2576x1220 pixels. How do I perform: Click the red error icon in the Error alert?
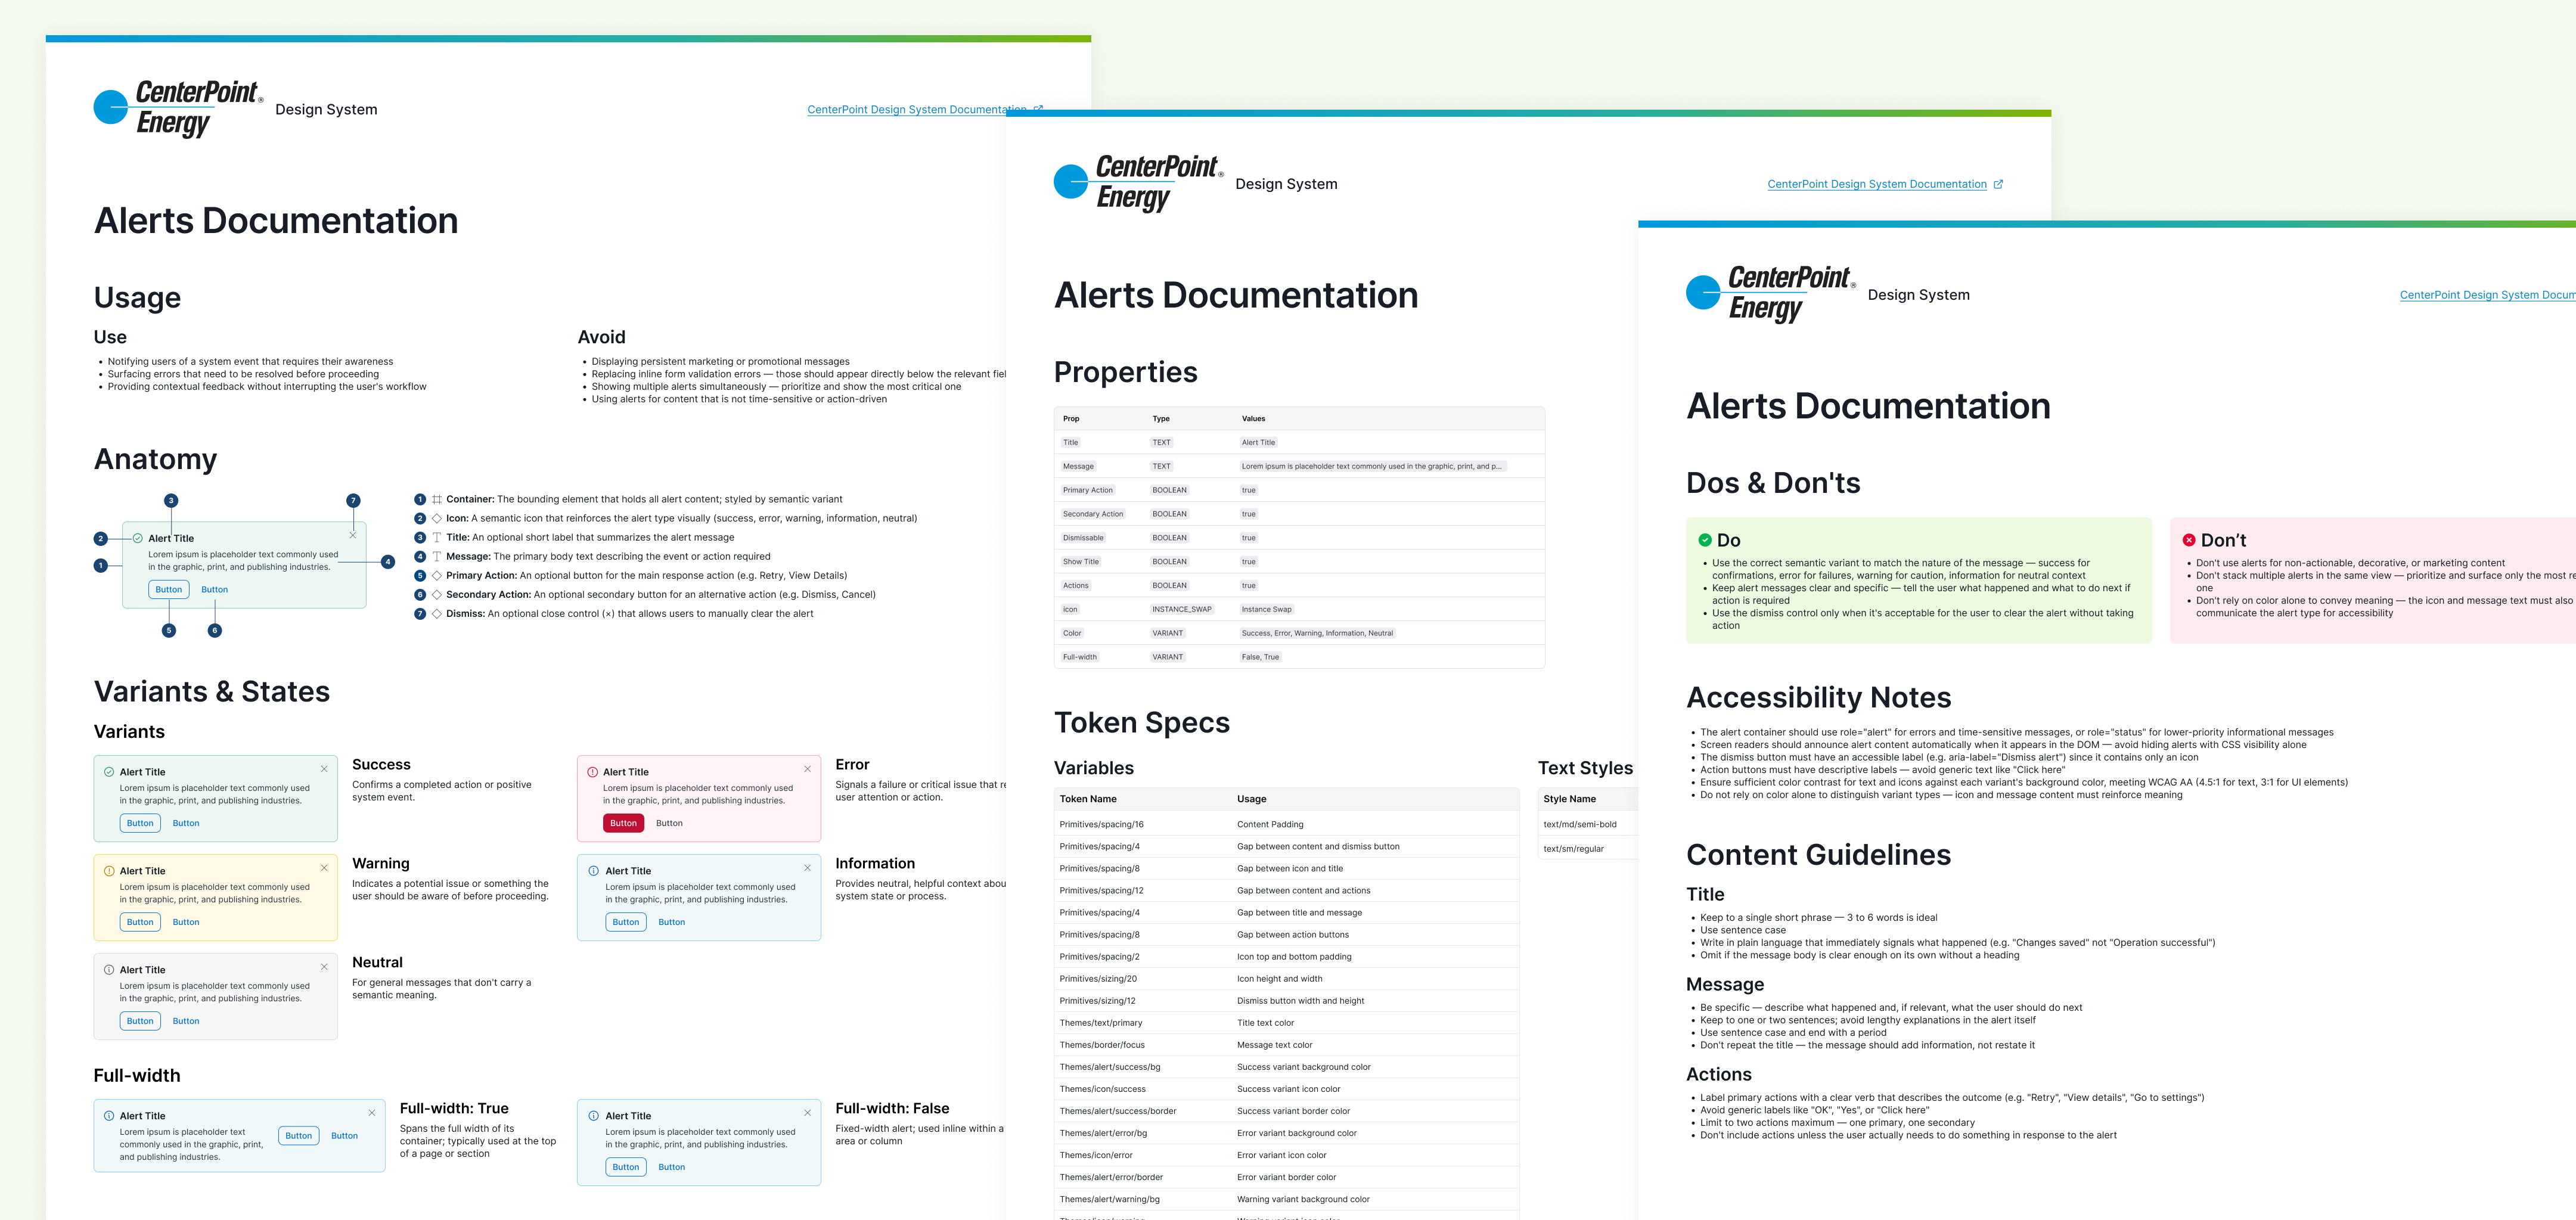tap(593, 772)
